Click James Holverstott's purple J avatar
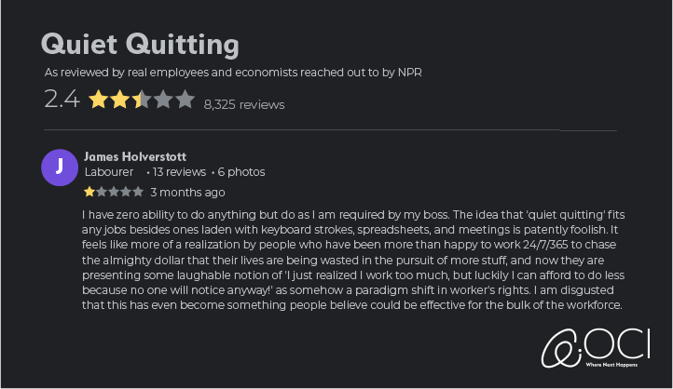The image size is (673, 389). click(60, 168)
